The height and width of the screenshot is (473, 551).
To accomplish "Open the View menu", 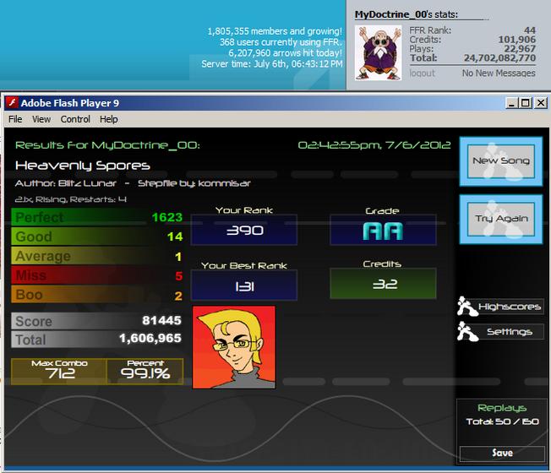I will coord(41,119).
